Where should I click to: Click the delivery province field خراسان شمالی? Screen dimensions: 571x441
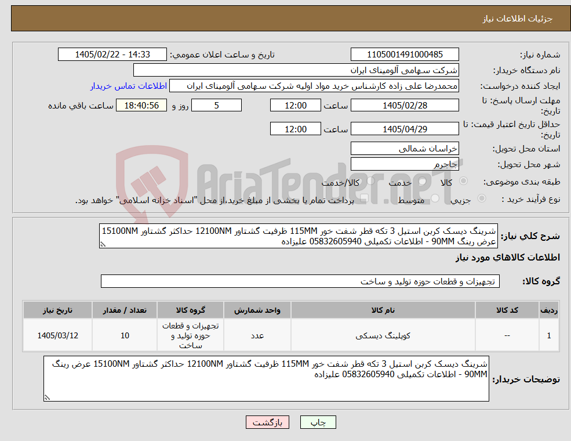pyautogui.click(x=405, y=149)
